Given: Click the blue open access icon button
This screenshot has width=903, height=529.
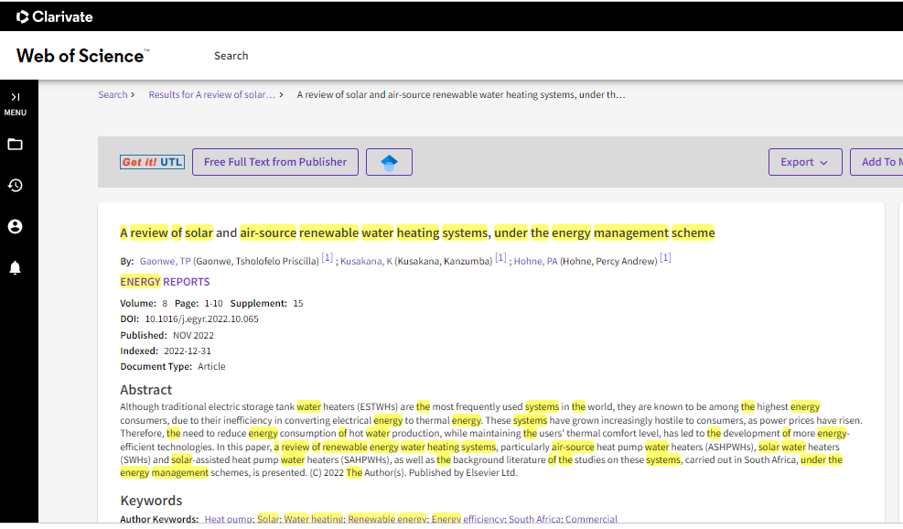Looking at the screenshot, I should [389, 162].
